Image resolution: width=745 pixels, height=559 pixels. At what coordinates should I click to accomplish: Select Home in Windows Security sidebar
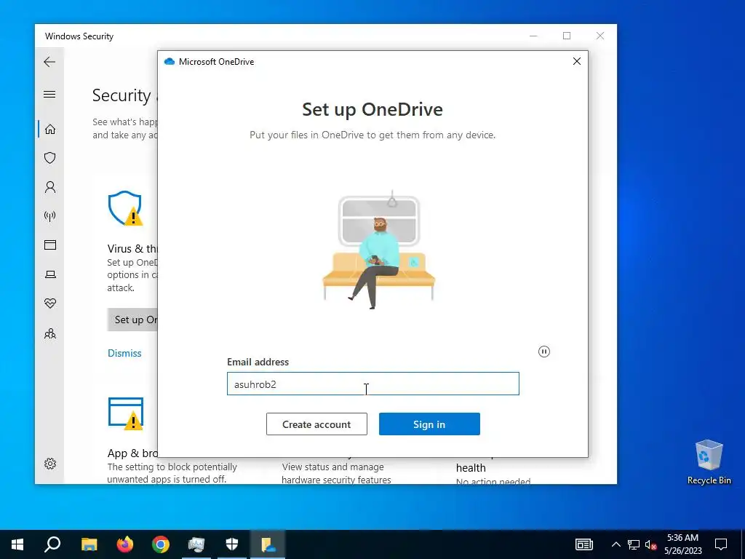click(x=50, y=130)
